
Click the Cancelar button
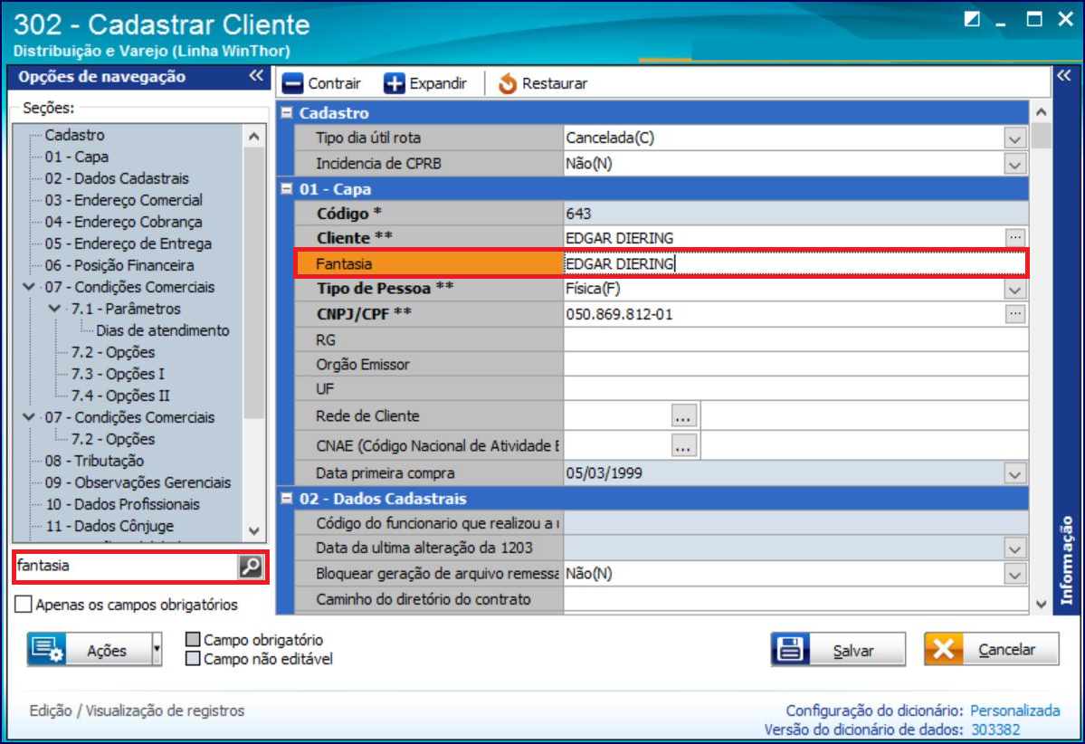[x=991, y=649]
